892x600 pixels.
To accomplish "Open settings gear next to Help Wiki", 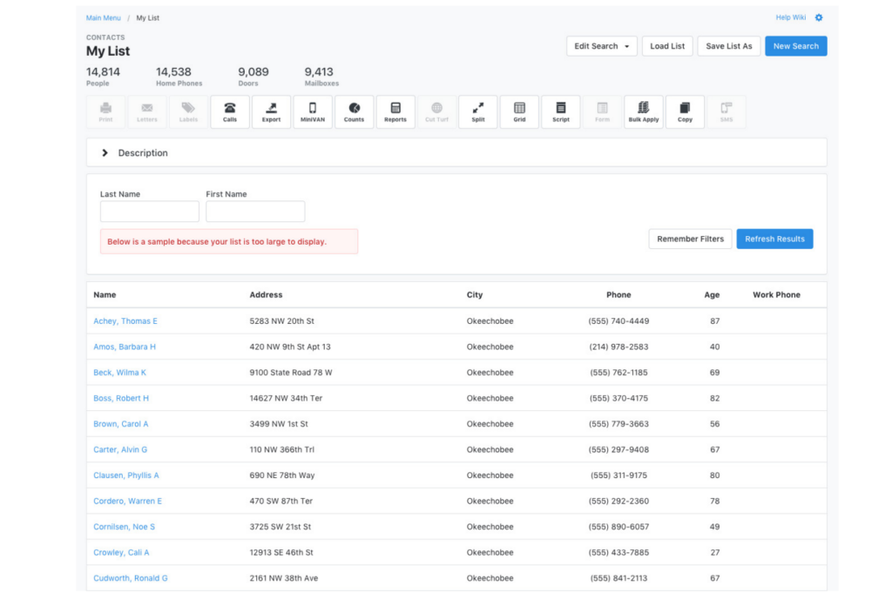I will click(819, 17).
